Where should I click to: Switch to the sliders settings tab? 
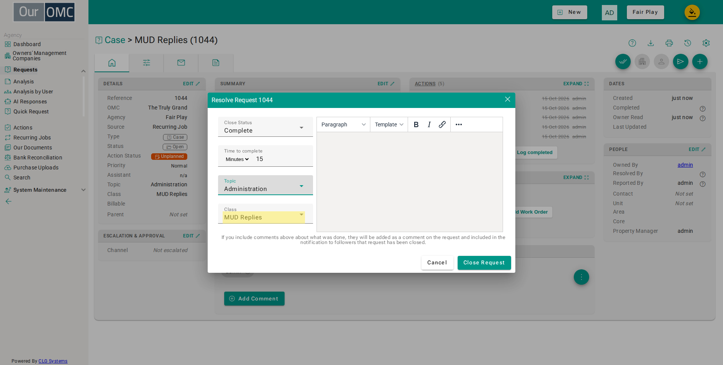[x=147, y=63]
